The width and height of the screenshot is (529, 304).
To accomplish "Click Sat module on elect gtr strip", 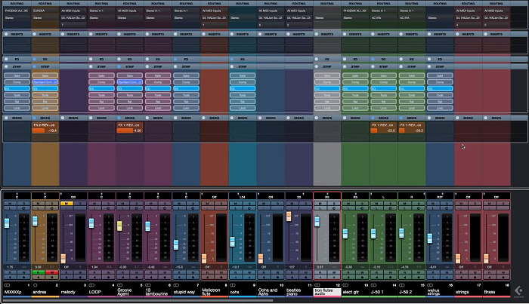I will point(355,101).
